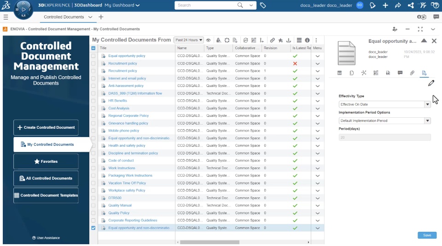Open the Packaging Work Instructions link
Viewport: 442px width, 246px height.
coord(130,175)
